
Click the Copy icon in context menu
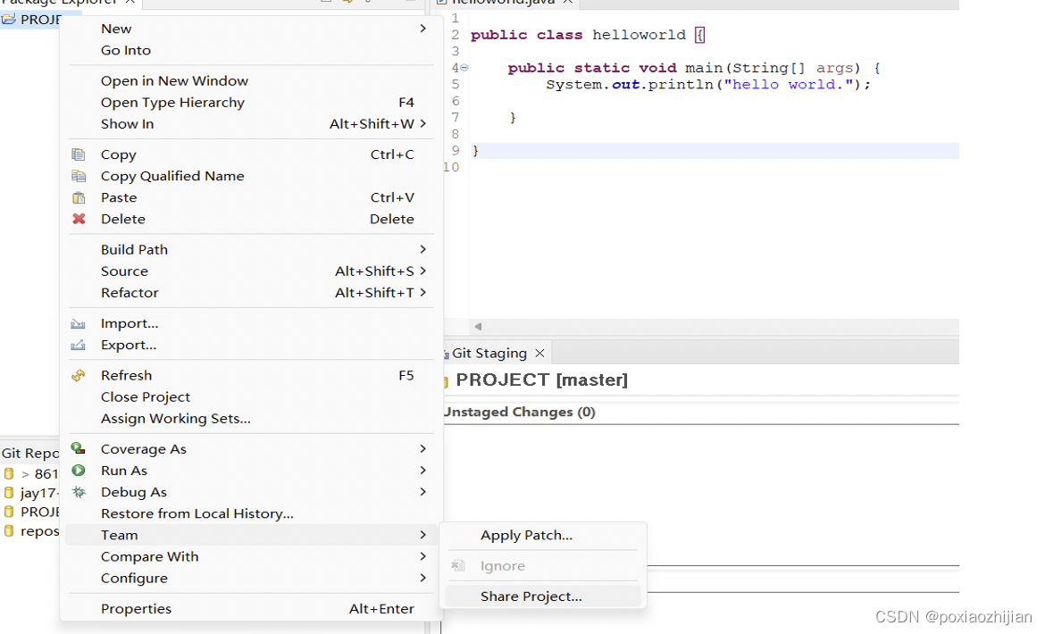pos(79,154)
